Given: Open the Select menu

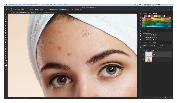Looking at the screenshot, I should 42,5.
